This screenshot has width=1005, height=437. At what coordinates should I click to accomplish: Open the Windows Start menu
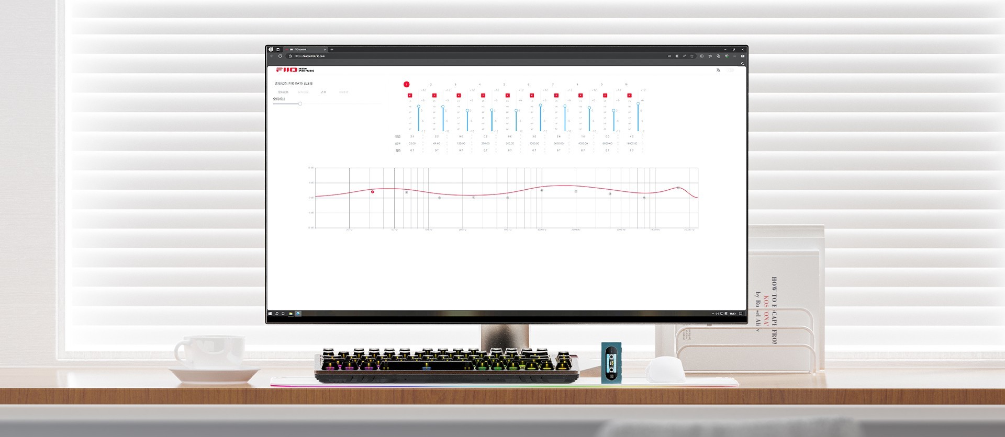270,314
